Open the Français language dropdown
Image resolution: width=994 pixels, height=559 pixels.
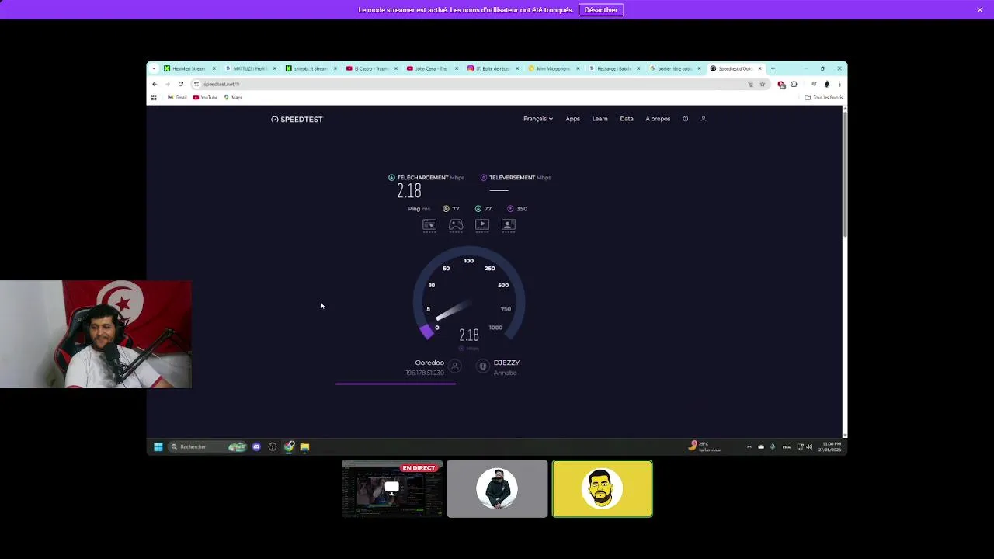pyautogui.click(x=537, y=119)
